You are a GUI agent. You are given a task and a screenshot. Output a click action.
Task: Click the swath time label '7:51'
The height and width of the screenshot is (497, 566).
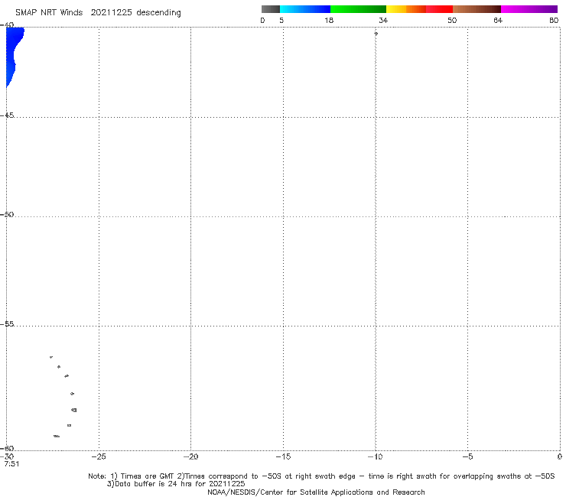[11, 464]
